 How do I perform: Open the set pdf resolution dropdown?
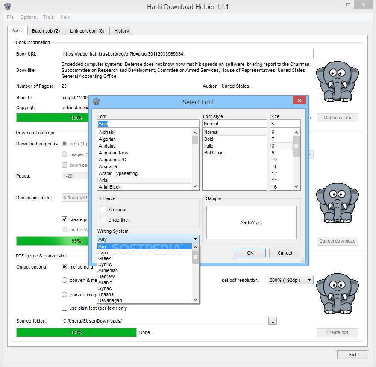click(x=291, y=280)
